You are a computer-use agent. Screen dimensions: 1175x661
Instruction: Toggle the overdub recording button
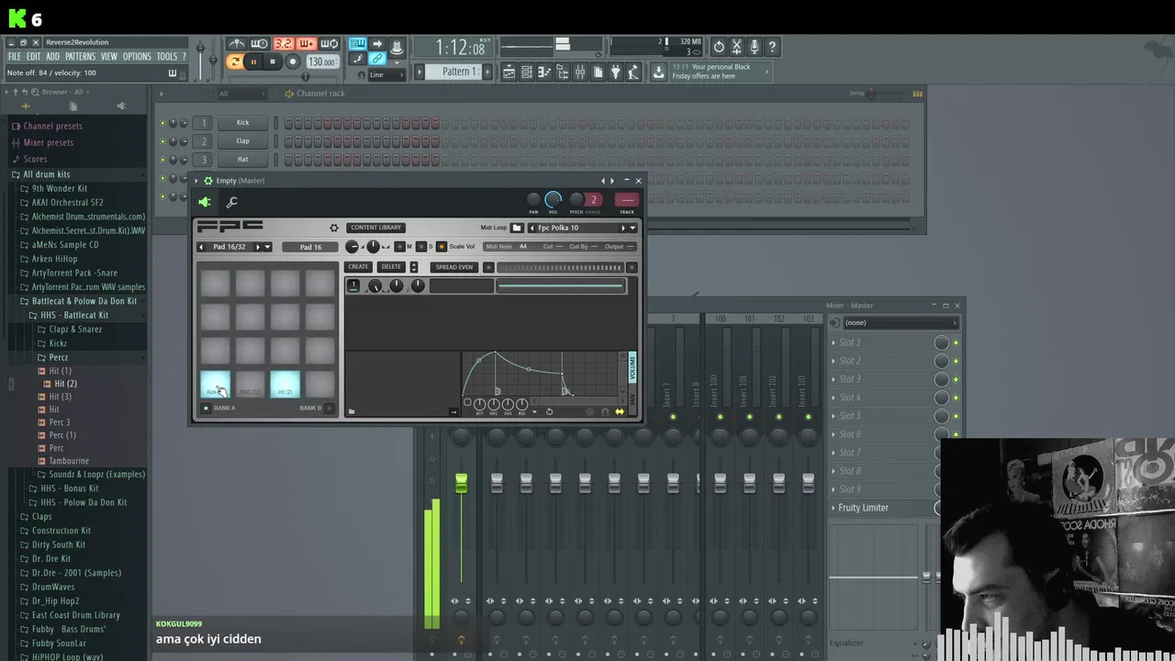307,44
